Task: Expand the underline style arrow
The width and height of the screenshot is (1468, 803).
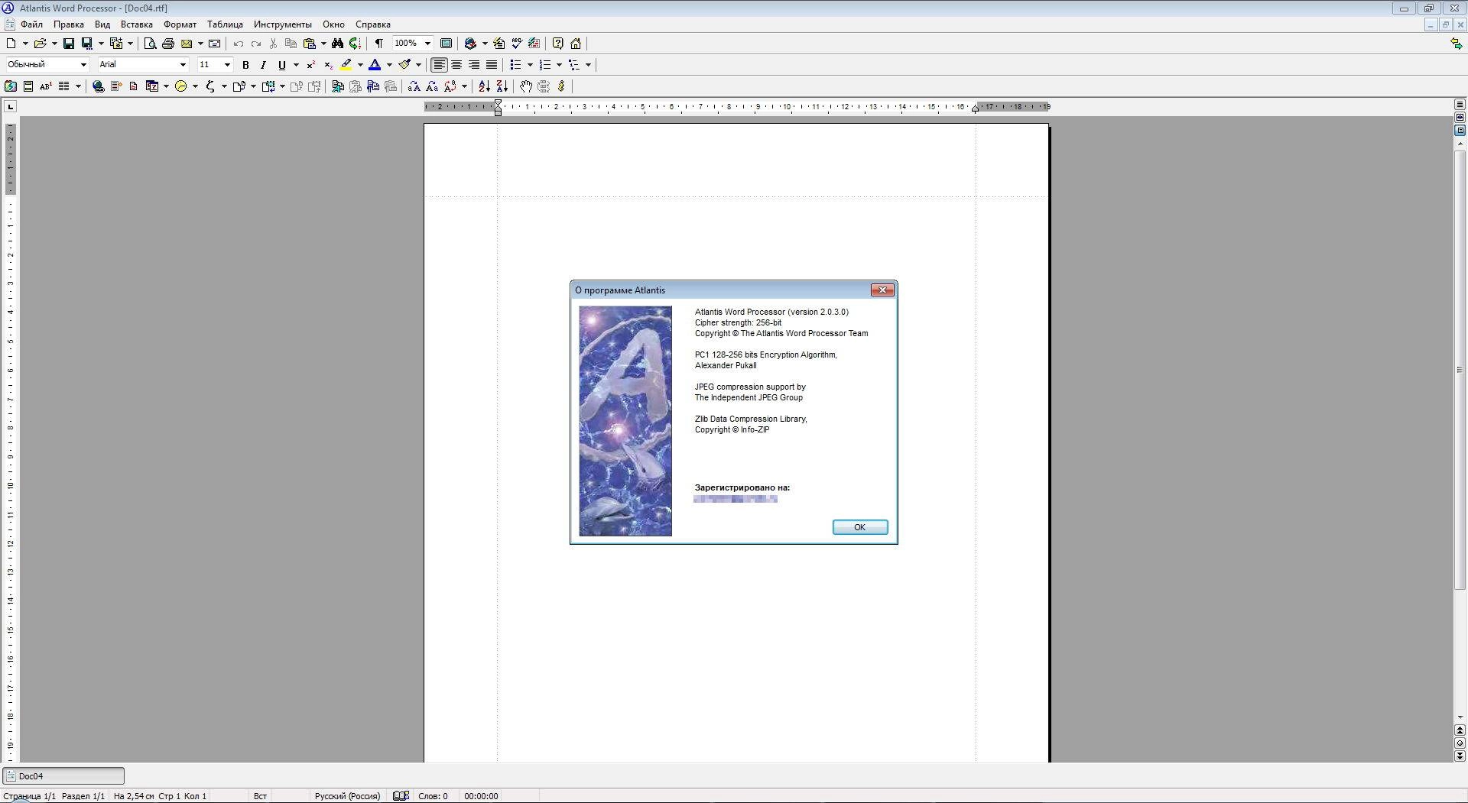Action: (296, 65)
